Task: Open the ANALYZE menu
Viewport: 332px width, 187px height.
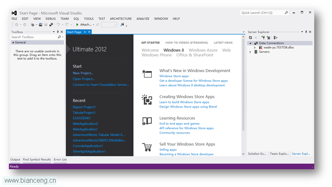Action: [143, 19]
